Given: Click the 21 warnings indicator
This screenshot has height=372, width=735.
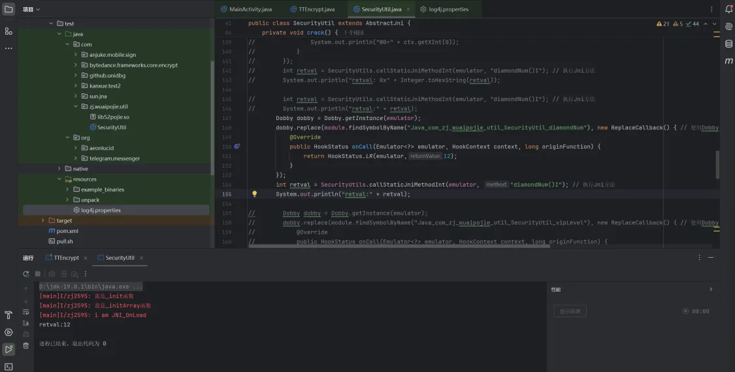Looking at the screenshot, I should tap(663, 24).
